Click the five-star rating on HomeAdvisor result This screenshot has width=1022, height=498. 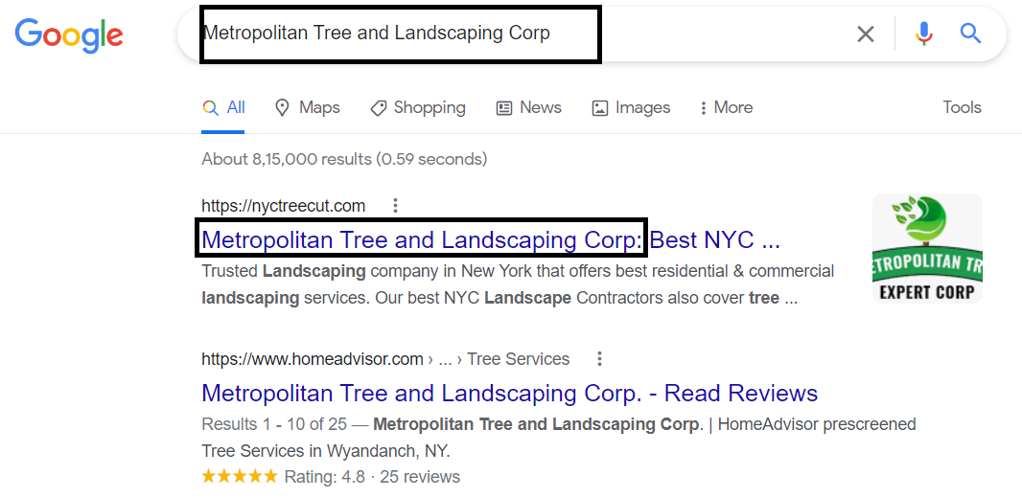coord(240,476)
